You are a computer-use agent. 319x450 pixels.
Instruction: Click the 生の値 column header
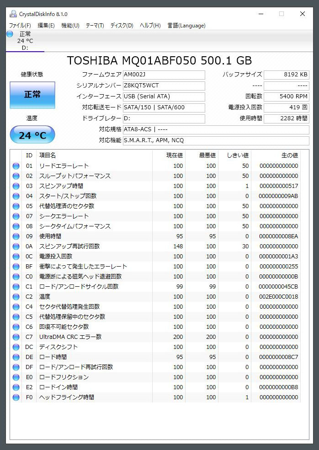276,155
